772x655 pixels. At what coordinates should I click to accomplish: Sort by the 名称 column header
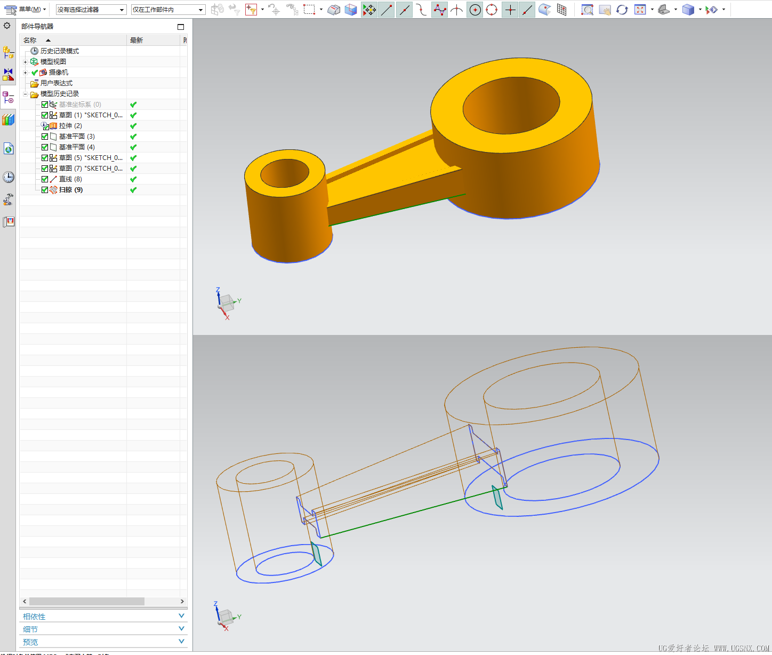[x=73, y=40]
